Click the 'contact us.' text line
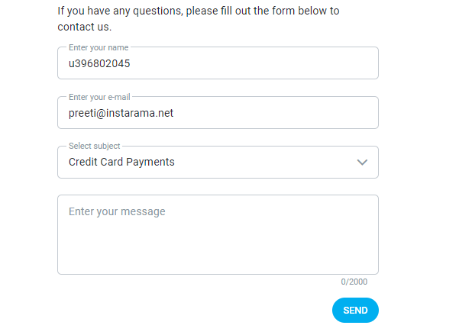The image size is (459, 335). pos(84,27)
